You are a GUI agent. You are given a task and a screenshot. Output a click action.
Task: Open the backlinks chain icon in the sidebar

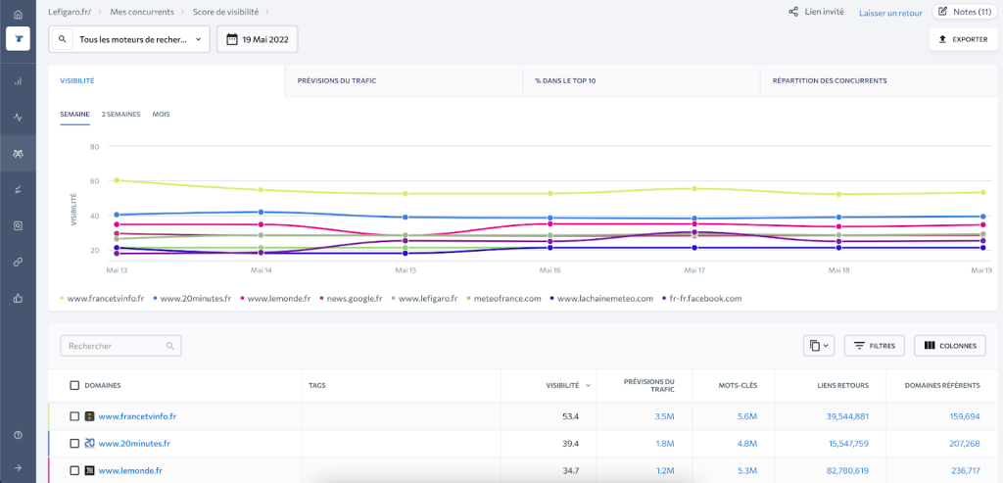tap(18, 262)
